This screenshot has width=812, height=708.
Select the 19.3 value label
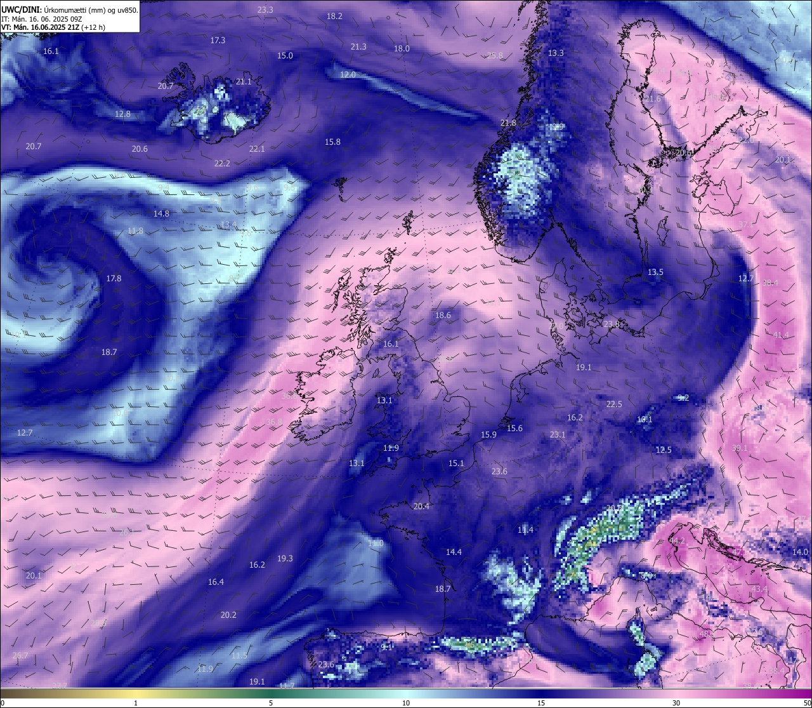pos(285,558)
